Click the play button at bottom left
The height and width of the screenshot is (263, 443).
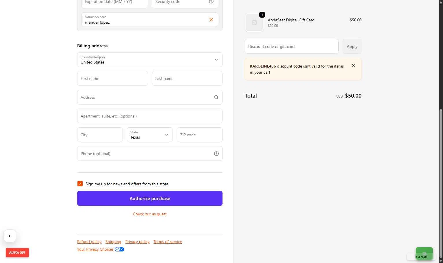10,236
